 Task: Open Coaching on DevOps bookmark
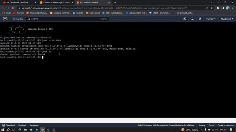60,13
